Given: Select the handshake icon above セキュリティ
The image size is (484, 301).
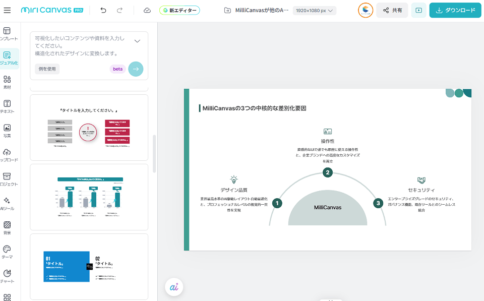Looking at the screenshot, I should tap(421, 180).
